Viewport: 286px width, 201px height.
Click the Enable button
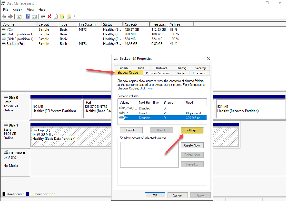coord(131,130)
